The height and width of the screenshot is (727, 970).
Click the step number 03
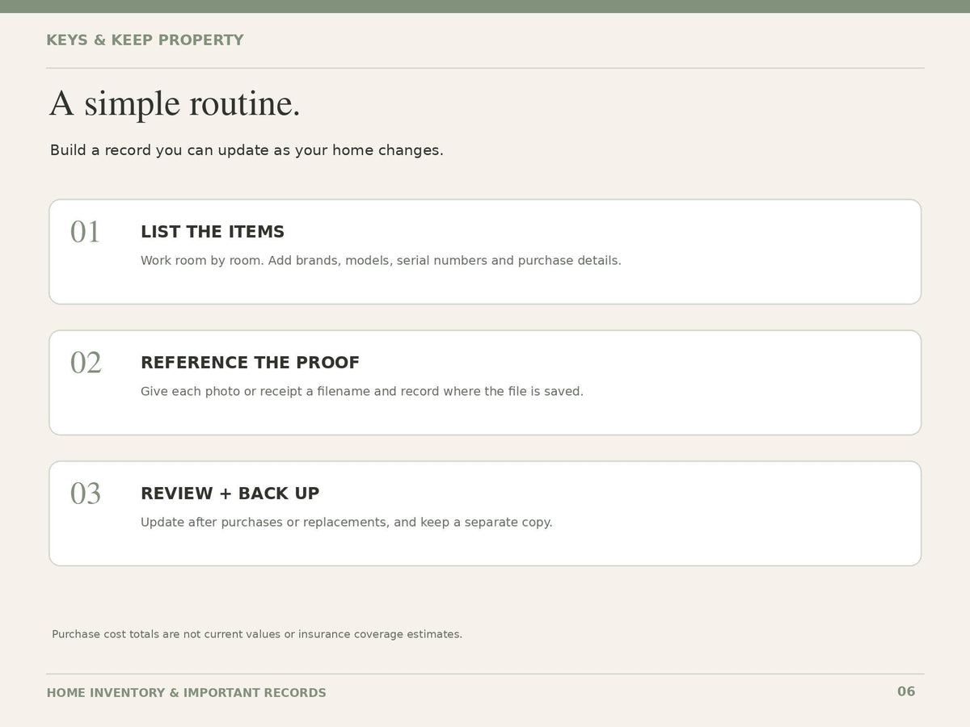[86, 494]
